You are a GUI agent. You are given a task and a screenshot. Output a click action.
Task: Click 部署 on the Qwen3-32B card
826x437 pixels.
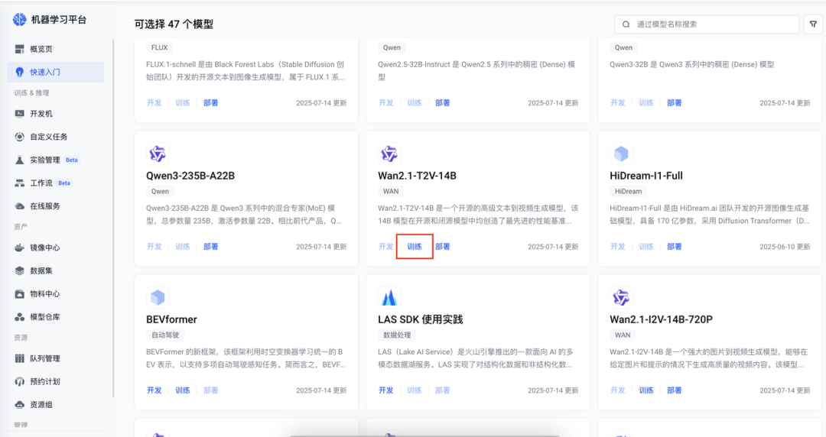click(x=675, y=102)
